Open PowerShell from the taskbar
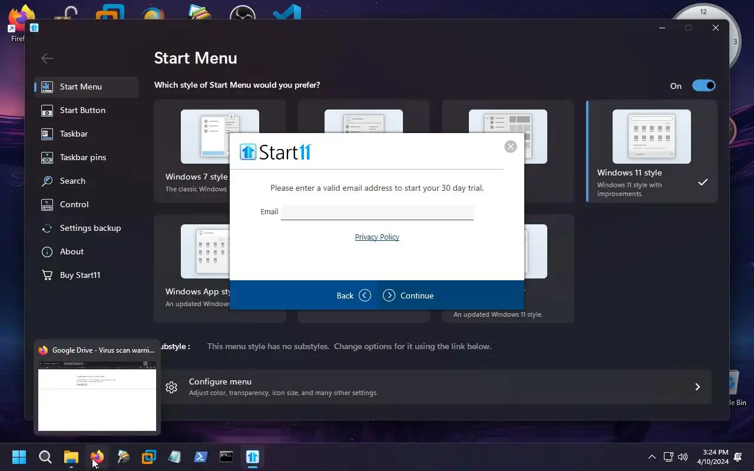 pos(201,457)
